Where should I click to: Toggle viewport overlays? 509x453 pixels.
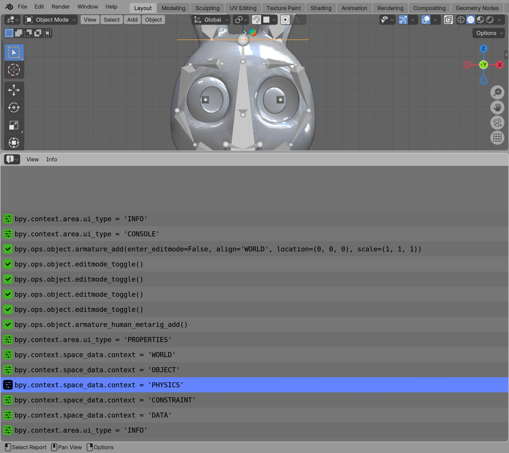point(426,20)
